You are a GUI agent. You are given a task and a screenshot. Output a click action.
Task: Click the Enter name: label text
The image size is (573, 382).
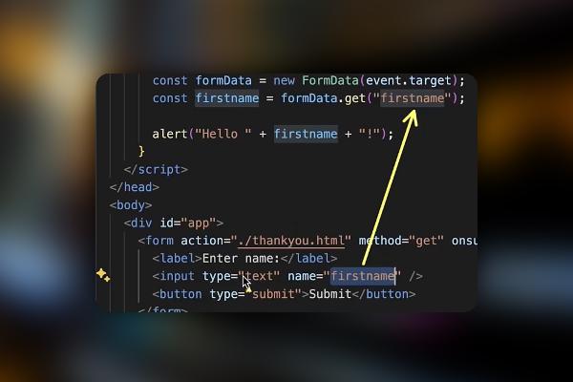pyautogui.click(x=242, y=259)
